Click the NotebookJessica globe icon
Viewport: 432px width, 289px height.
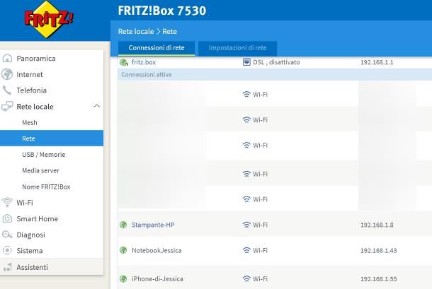click(x=123, y=250)
